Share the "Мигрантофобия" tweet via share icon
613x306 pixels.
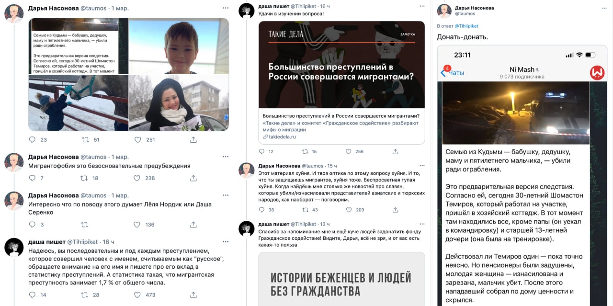coord(193,178)
